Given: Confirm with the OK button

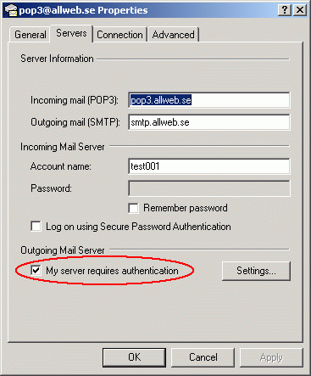Looking at the screenshot, I should 134,357.
